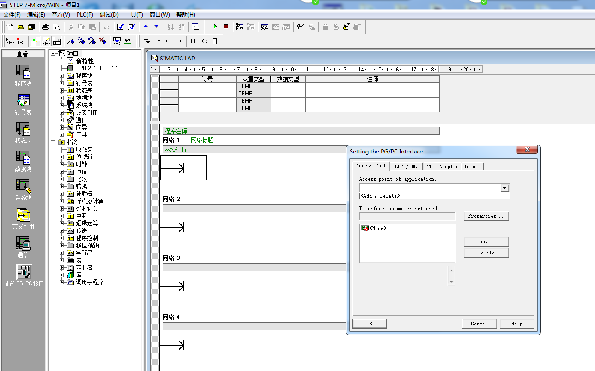The width and height of the screenshot is (595, 371).
Task: Collapse the 指令 tree node
Action: click(x=53, y=142)
